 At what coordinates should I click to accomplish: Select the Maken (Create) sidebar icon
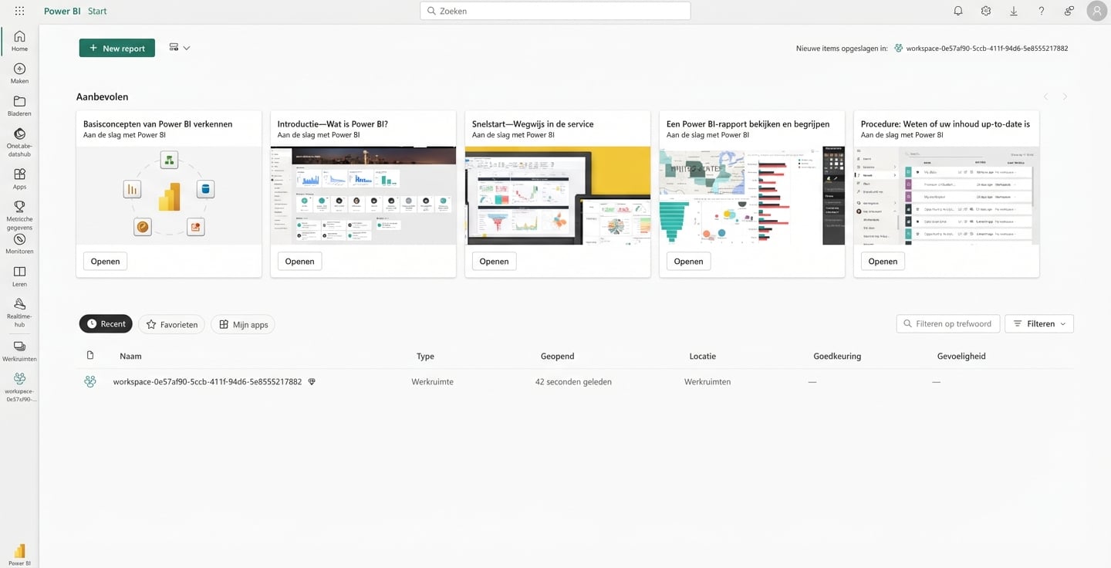click(x=19, y=71)
